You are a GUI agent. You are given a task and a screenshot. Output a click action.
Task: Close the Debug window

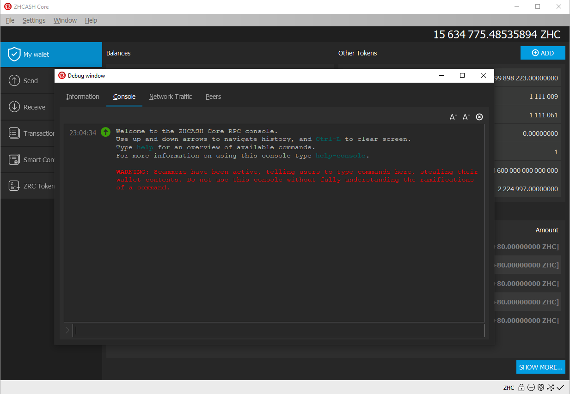484,76
